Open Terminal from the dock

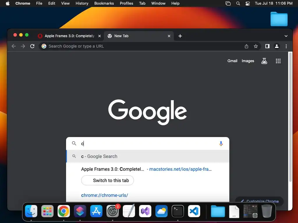pos(178,211)
